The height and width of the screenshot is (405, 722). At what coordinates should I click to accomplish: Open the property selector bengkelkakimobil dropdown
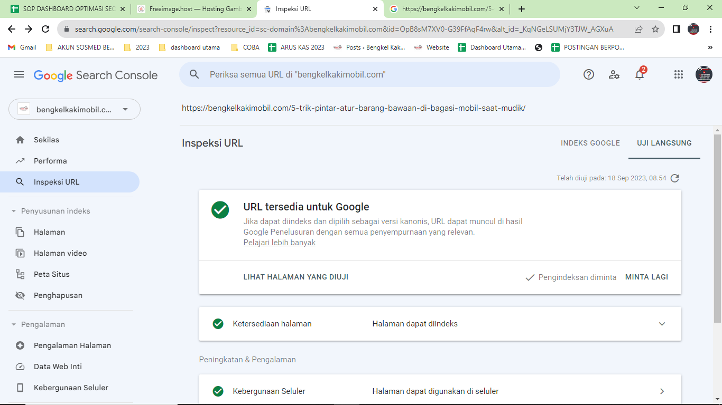pyautogui.click(x=75, y=110)
